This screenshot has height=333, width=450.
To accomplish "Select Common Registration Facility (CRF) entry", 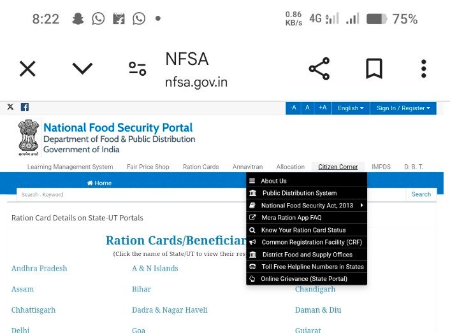I will (307, 242).
